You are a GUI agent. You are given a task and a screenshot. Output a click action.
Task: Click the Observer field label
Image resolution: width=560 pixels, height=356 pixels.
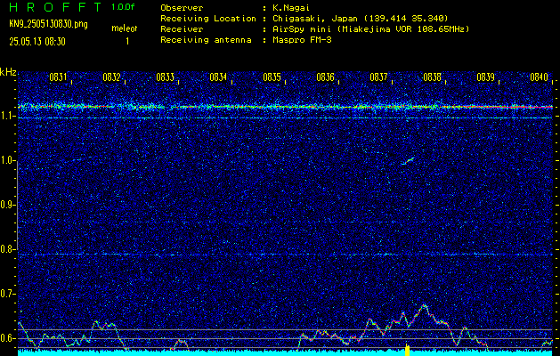tap(182, 8)
